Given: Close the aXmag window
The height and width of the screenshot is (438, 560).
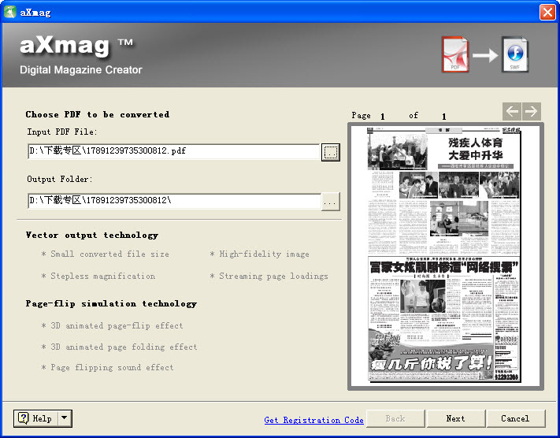Looking at the screenshot, I should click(547, 12).
